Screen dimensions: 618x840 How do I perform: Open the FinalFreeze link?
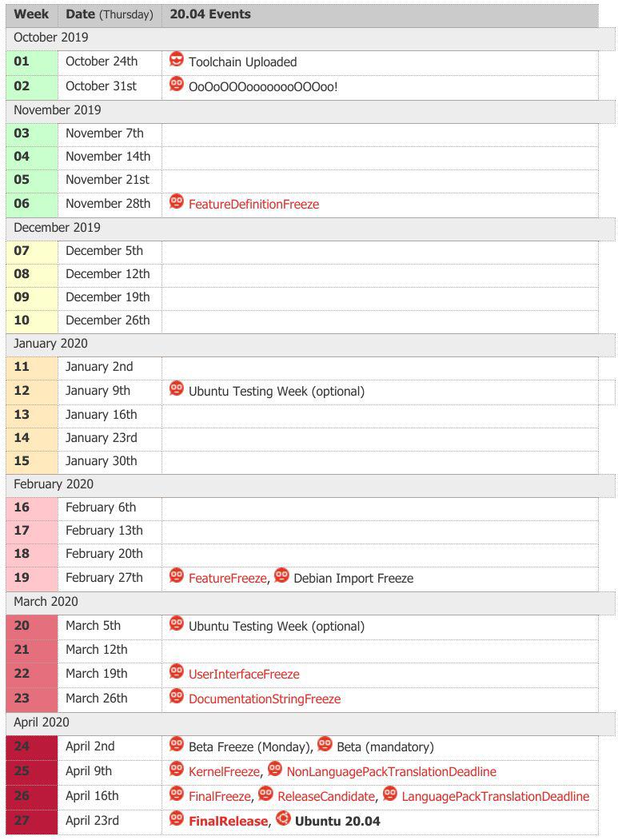(219, 796)
